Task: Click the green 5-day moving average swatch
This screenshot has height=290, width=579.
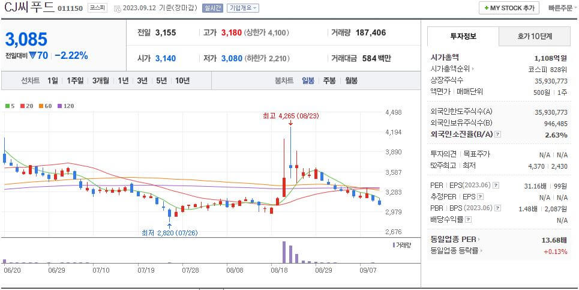Action: point(7,106)
